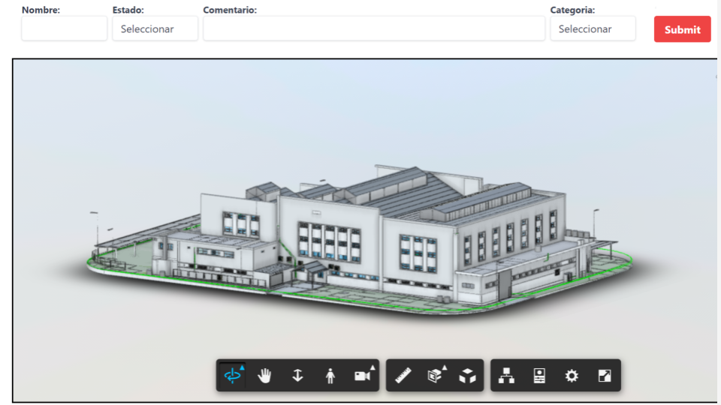Focus the Comentario text field
721x405 pixels.
(374, 29)
